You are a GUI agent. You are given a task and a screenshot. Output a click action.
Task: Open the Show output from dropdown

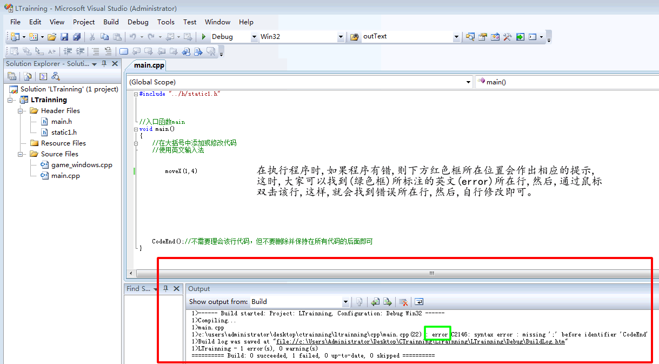coord(345,302)
